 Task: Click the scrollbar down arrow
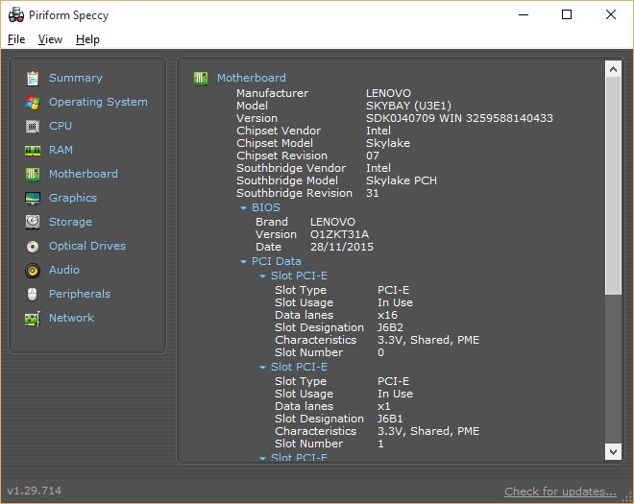tap(613, 451)
